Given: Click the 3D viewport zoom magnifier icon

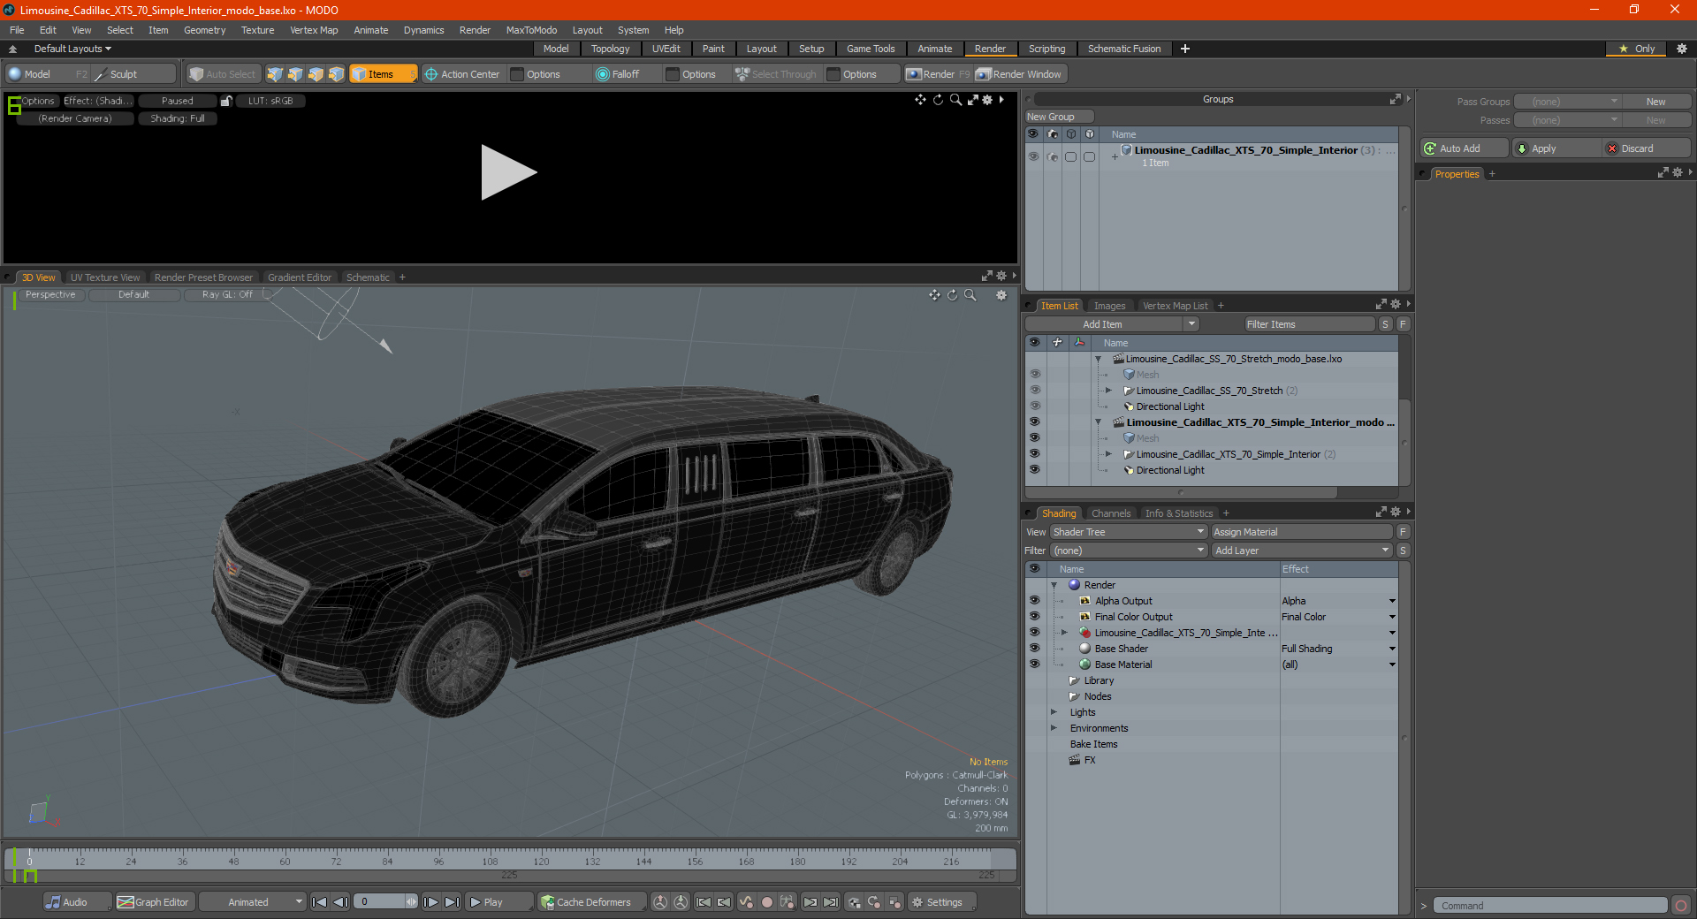Looking at the screenshot, I should [970, 295].
